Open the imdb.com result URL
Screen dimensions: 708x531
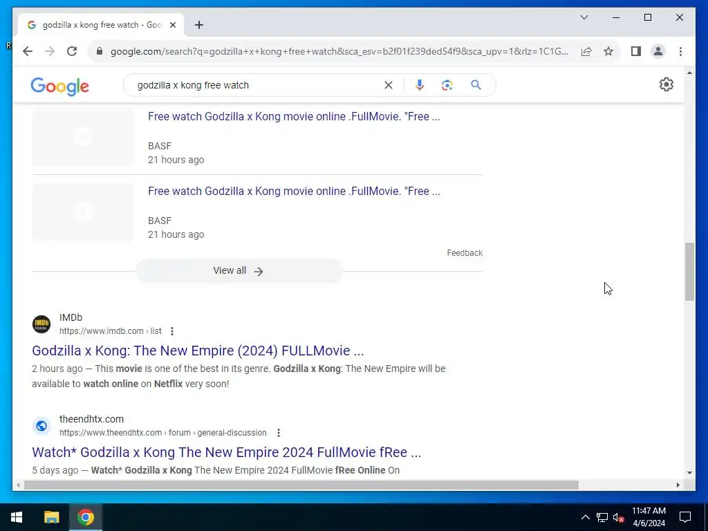pos(110,331)
